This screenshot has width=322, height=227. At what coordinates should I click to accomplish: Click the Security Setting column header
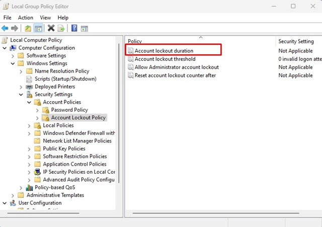pos(296,41)
